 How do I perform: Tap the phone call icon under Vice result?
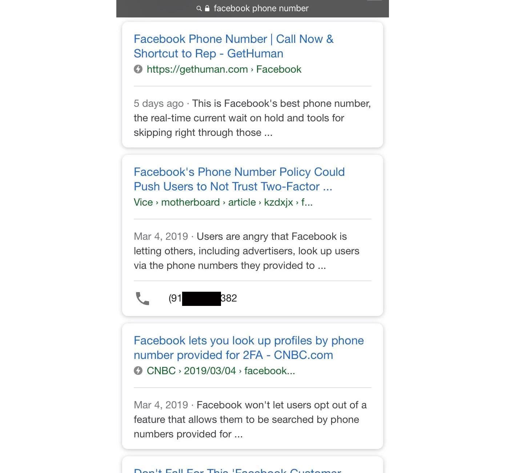click(x=142, y=298)
